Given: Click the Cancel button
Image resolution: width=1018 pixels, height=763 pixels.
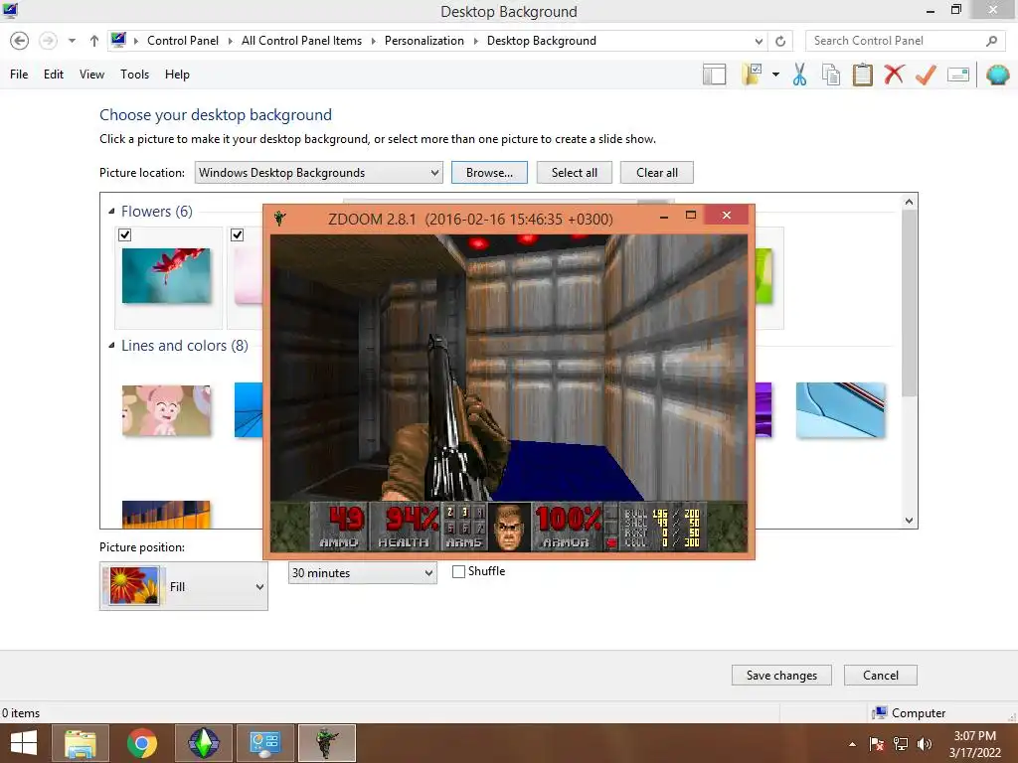Looking at the screenshot, I should (x=881, y=676).
